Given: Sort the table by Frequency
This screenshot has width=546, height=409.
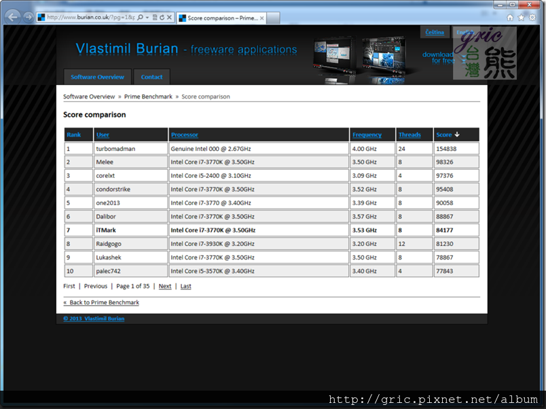Looking at the screenshot, I should 367,135.
